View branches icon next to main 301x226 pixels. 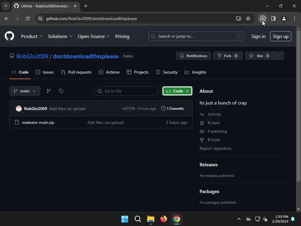click(49, 91)
